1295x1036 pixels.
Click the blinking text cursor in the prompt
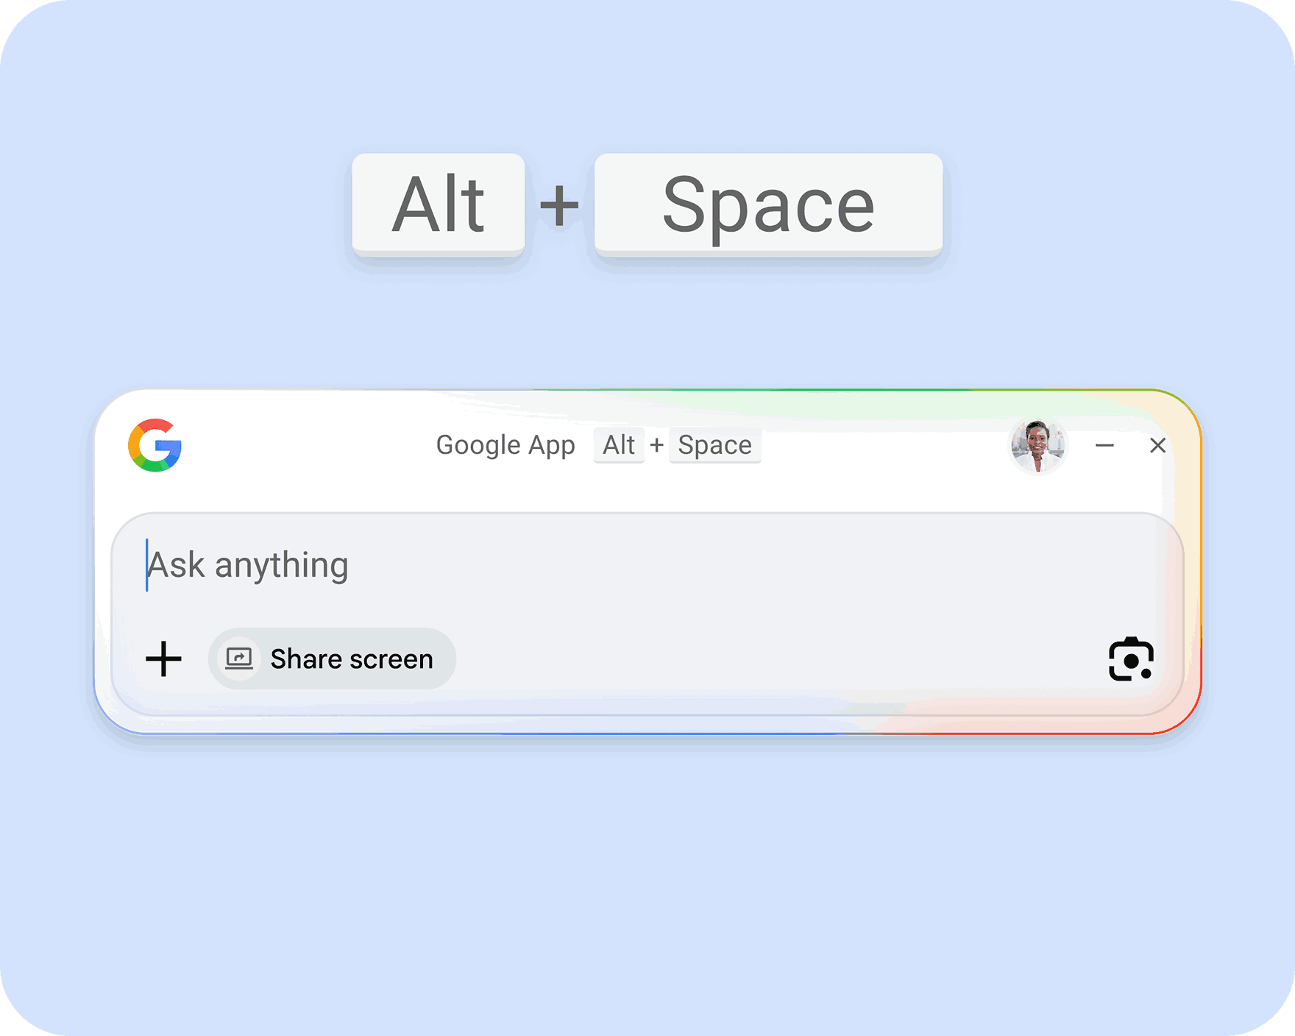pos(147,565)
